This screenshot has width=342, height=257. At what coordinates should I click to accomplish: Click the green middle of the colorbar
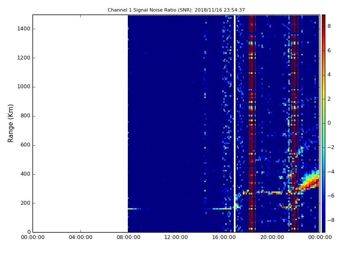(324, 123)
